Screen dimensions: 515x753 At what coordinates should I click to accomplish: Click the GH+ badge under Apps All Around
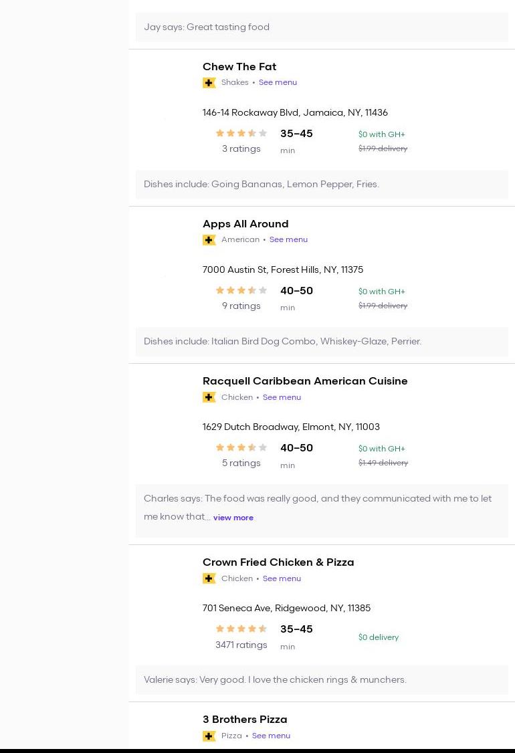point(209,240)
